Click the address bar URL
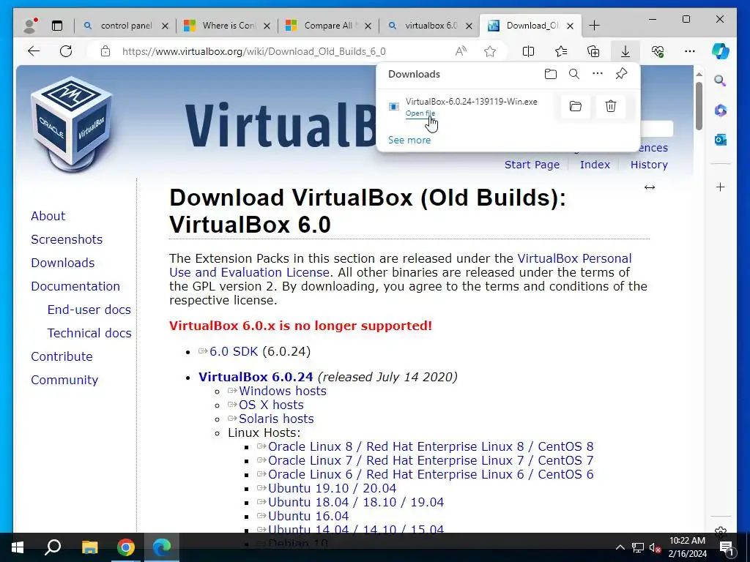 (253, 51)
